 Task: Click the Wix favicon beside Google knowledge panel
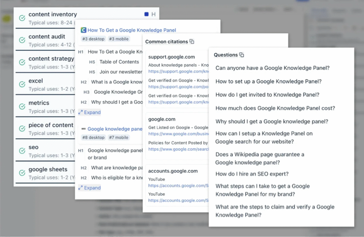83,129
